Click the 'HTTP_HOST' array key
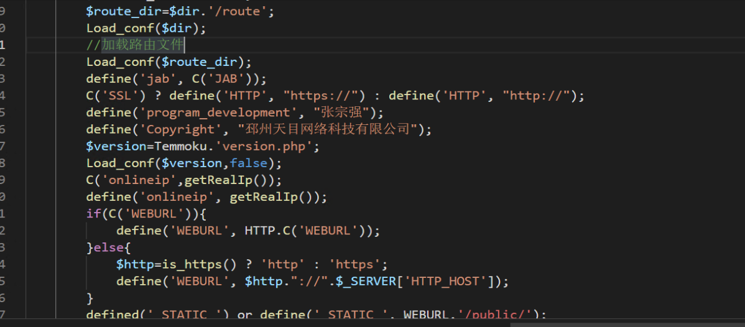This screenshot has width=745, height=327. (x=445, y=282)
